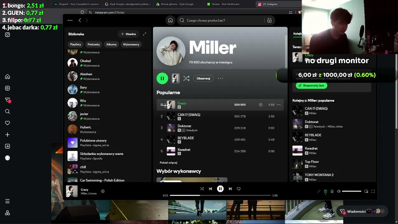Open artist Bary in the library
398x224 pixels.
point(107,90)
